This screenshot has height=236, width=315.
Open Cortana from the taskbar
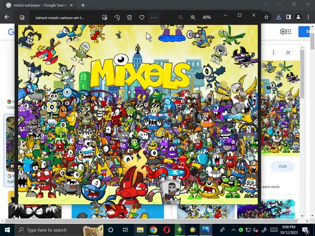tap(111, 230)
